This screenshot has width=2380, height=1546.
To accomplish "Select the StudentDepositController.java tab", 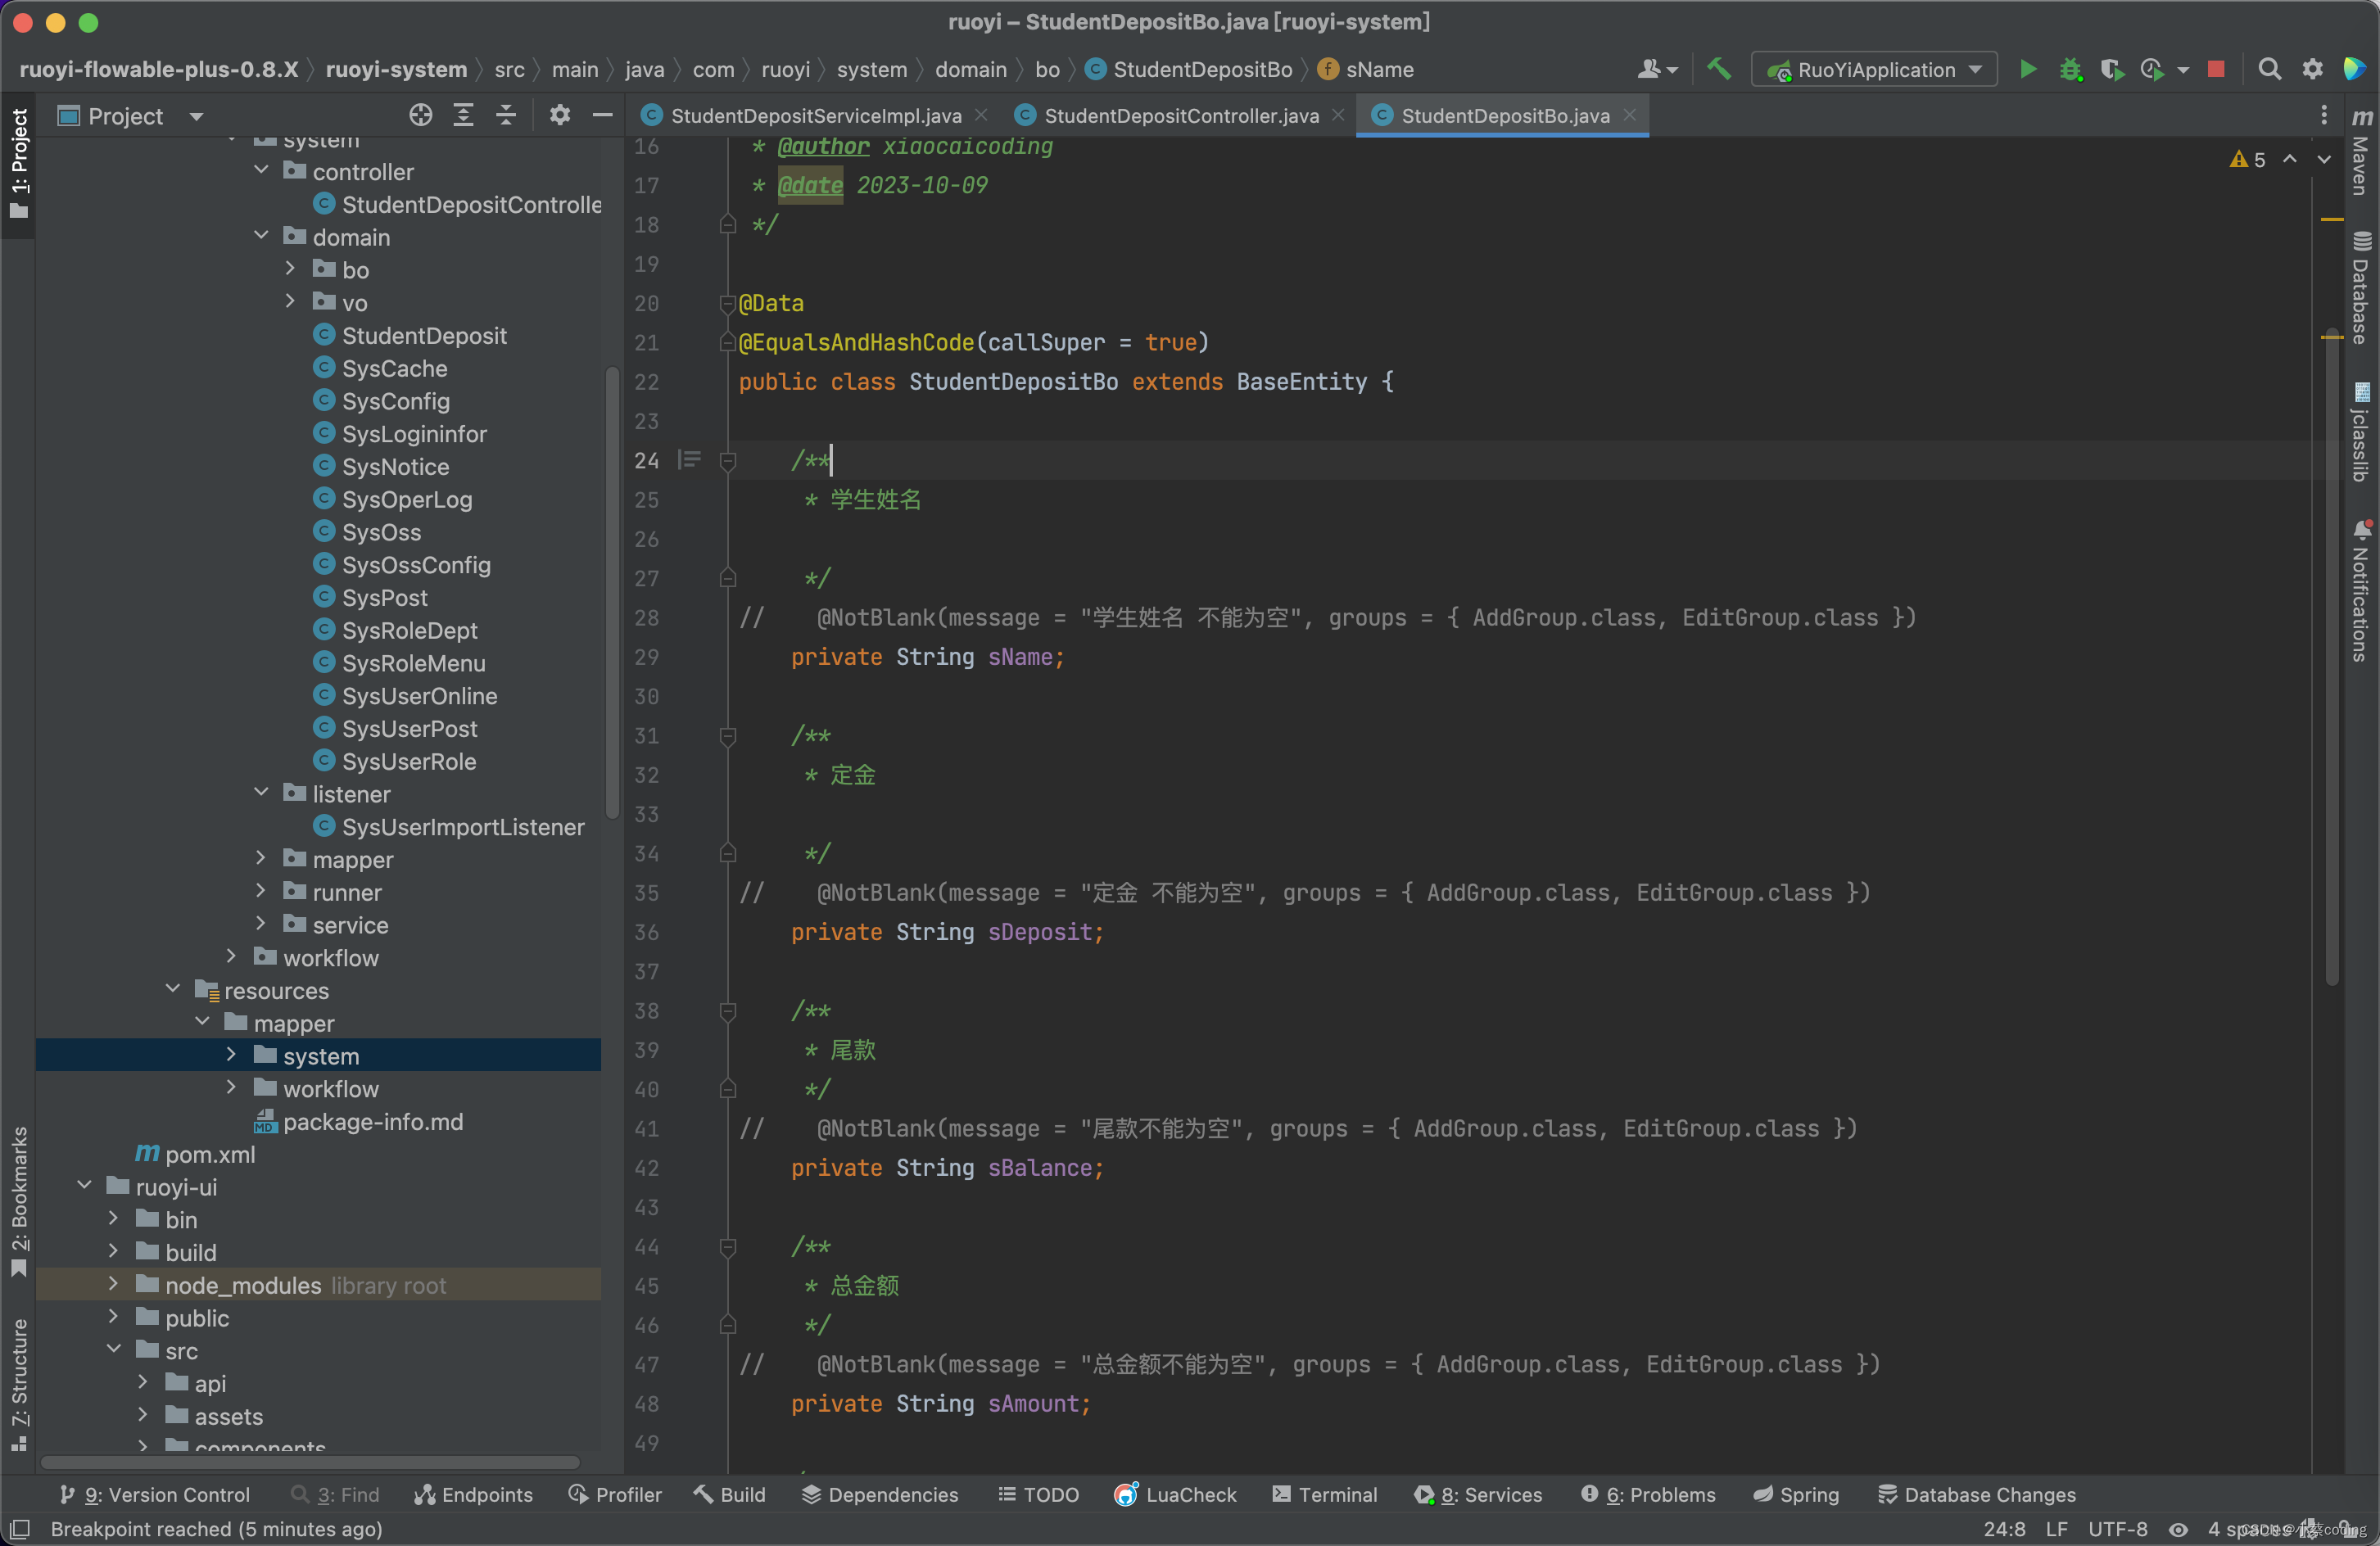I will [1179, 113].
